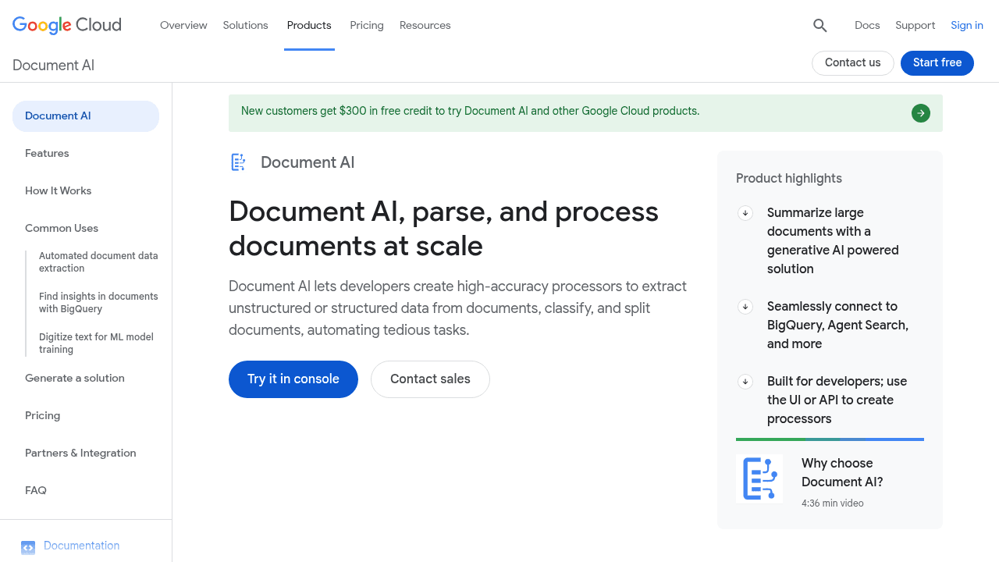The width and height of the screenshot is (999, 562).
Task: Open Common Uses in the sidebar
Action: coord(62,228)
